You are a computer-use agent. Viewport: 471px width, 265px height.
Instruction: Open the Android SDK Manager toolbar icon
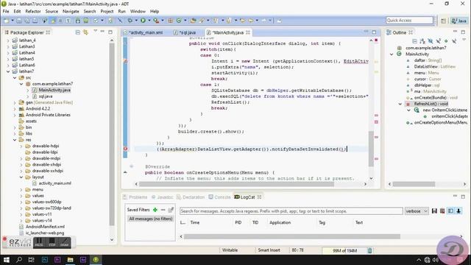click(x=78, y=21)
